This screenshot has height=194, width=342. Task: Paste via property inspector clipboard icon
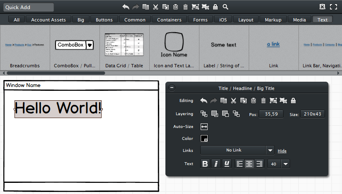(253, 101)
